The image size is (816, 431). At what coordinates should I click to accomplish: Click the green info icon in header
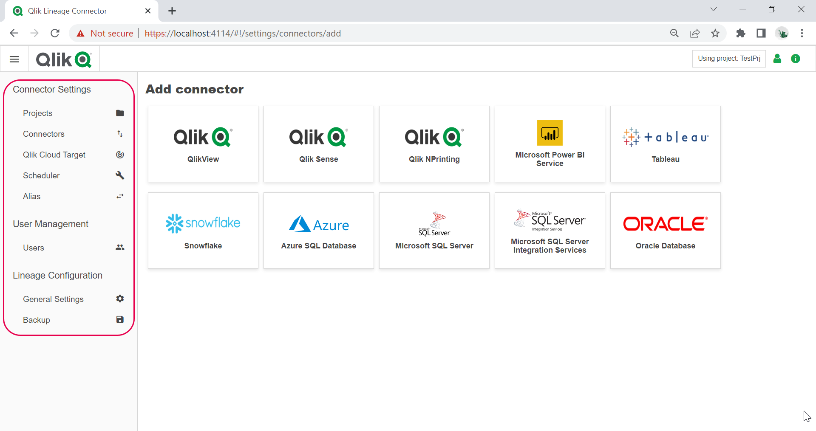(796, 59)
